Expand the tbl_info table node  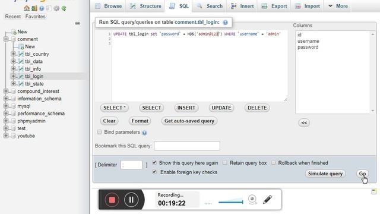pyautogui.click(x=13, y=69)
